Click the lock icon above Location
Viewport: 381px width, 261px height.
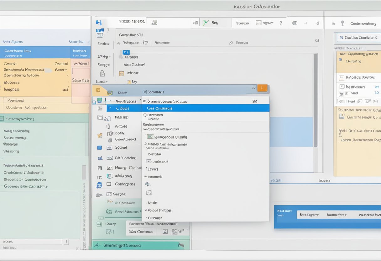[102, 73]
